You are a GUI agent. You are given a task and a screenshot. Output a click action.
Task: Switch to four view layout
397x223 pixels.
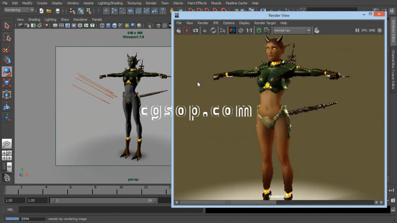(x=7, y=155)
